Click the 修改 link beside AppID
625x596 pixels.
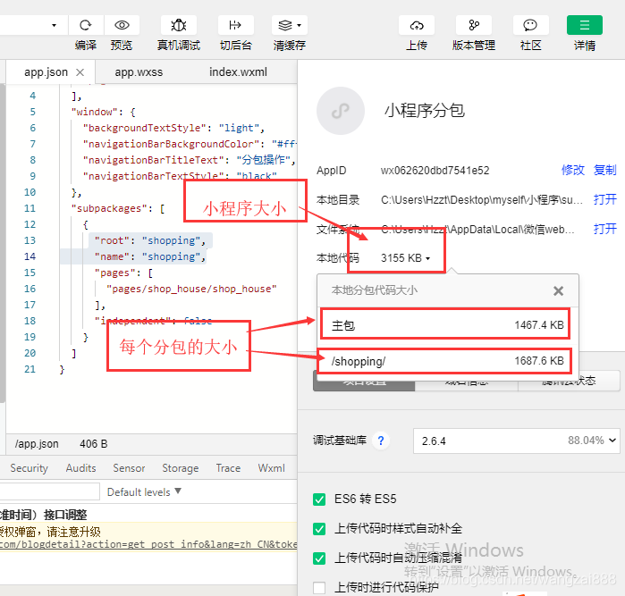[x=573, y=170]
